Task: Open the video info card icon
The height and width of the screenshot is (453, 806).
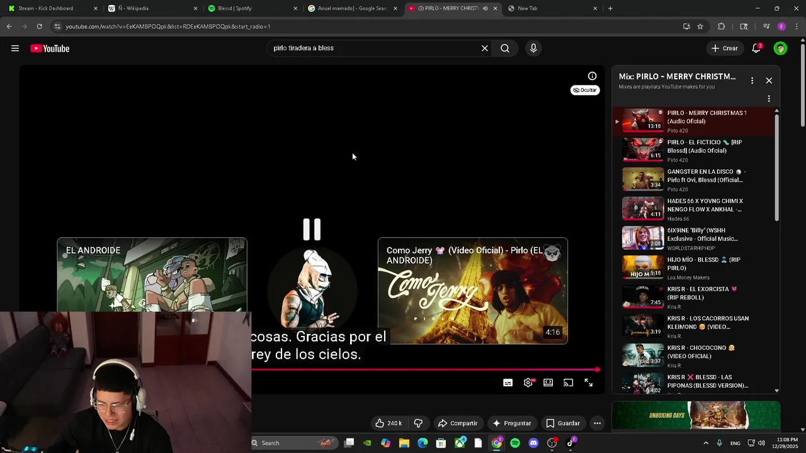Action: (592, 76)
